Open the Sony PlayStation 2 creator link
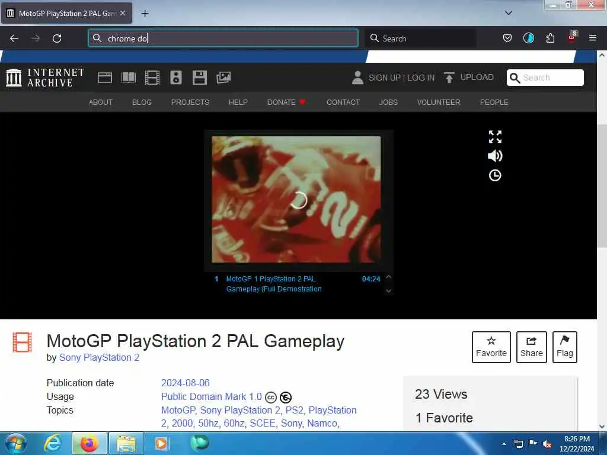The image size is (607, 455). coord(99,357)
